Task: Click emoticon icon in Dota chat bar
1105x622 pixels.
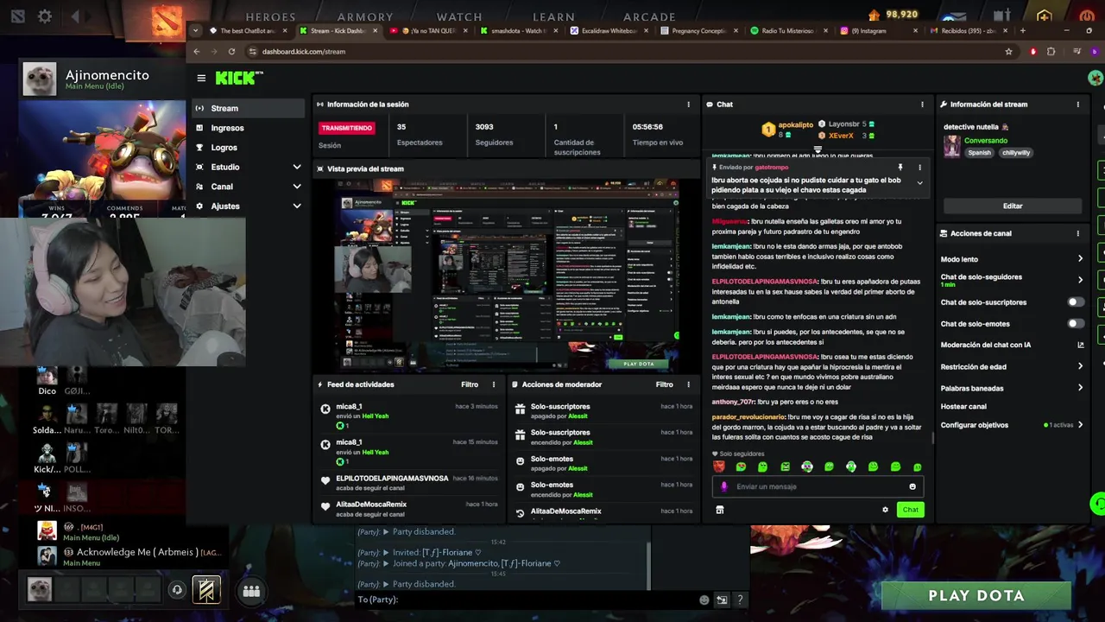Action: (704, 600)
